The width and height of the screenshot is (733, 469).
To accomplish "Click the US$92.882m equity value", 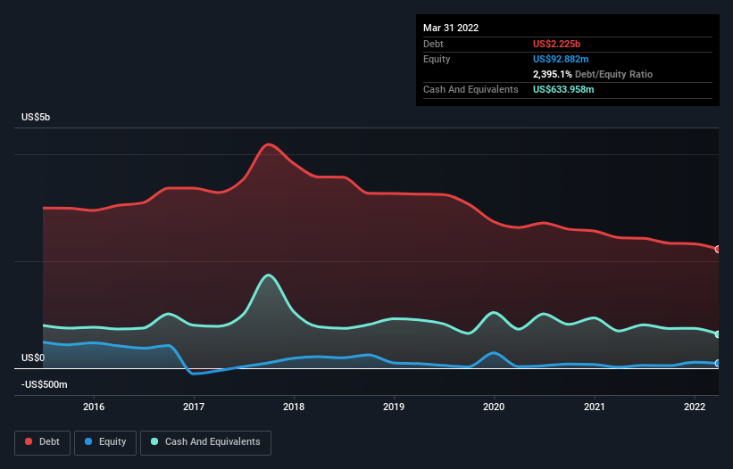I will coord(561,59).
